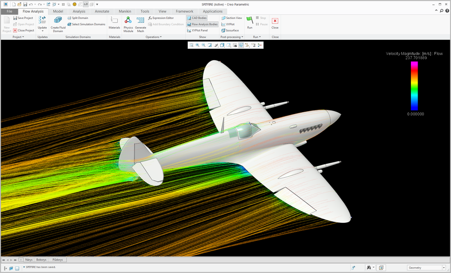The image size is (451, 273).
Task: Toggle the ±.01 tolerance display in the quick access toolbar
Action: tap(86, 5)
